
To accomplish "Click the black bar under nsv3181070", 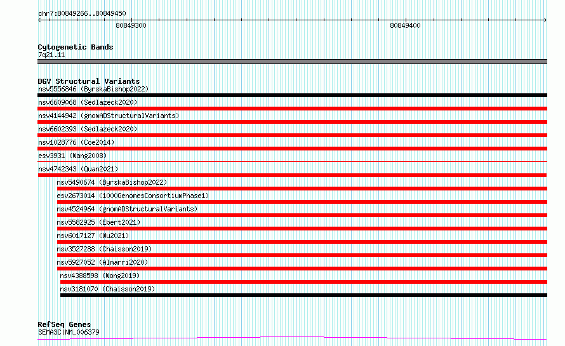I will coord(303,295).
